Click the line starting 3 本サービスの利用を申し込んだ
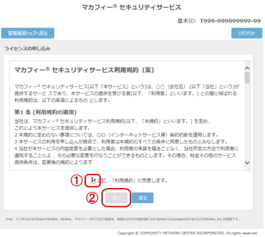265x237 pixels. (121, 142)
